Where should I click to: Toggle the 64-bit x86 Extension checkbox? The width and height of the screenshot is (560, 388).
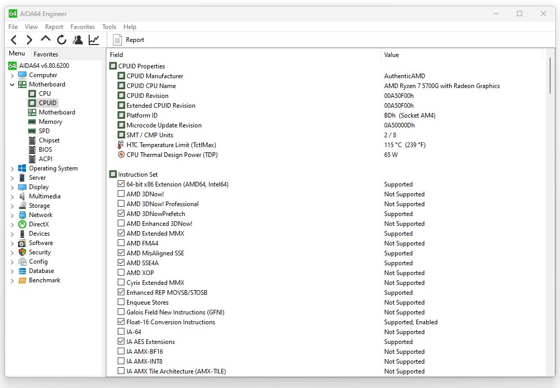pos(121,184)
